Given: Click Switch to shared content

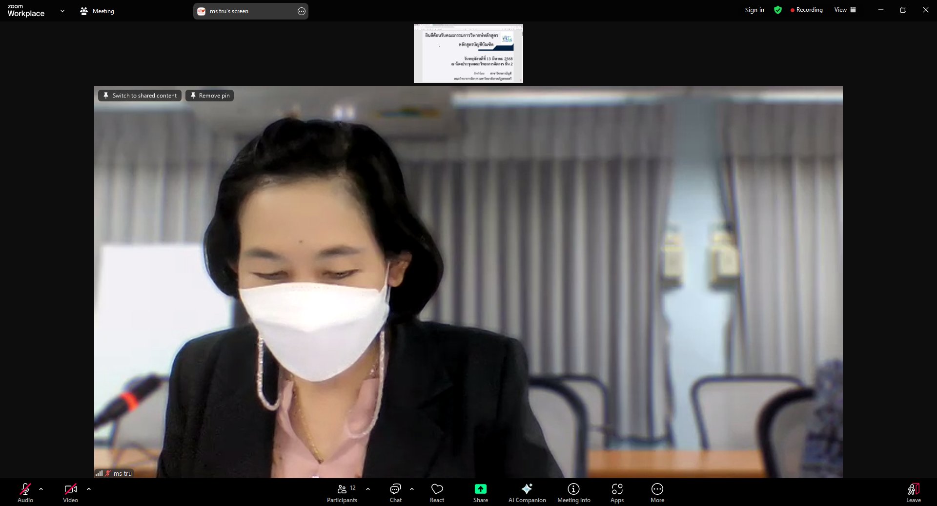Looking at the screenshot, I should tap(140, 96).
